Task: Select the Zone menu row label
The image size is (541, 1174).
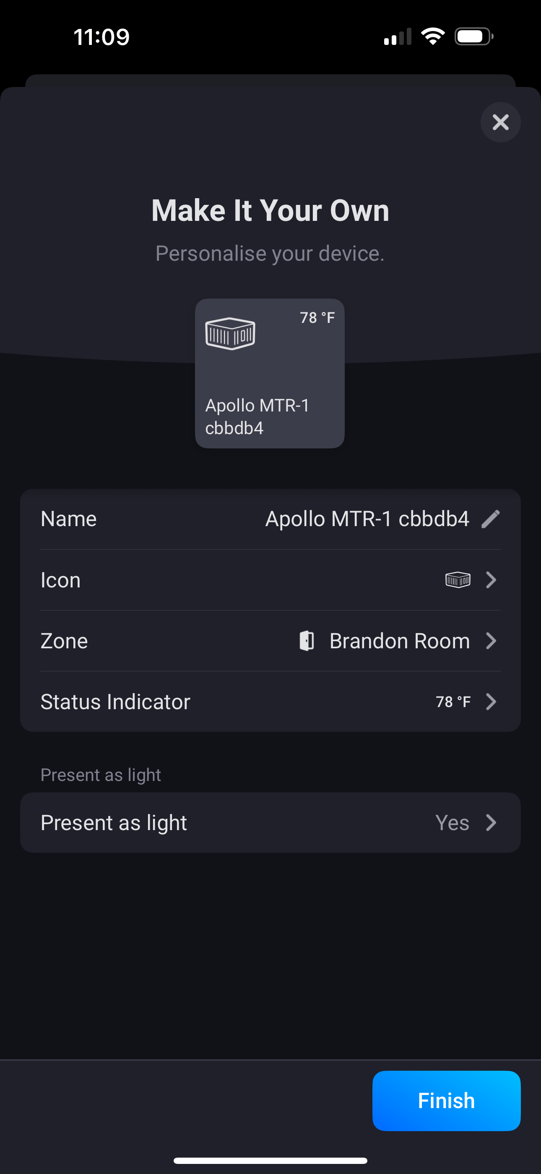Action: tap(64, 641)
